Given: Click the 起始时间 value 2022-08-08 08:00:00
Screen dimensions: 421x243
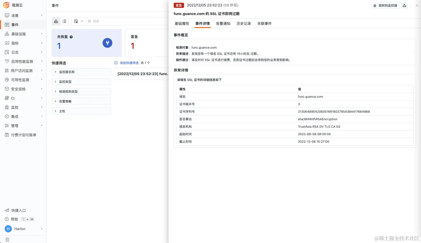Looking at the screenshot, I should 314,134.
